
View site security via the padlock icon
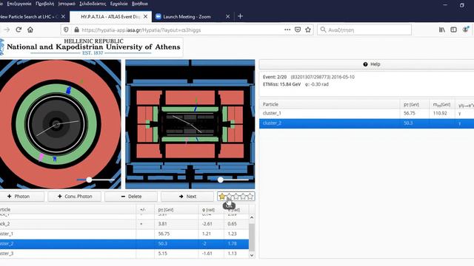[x=76, y=30]
